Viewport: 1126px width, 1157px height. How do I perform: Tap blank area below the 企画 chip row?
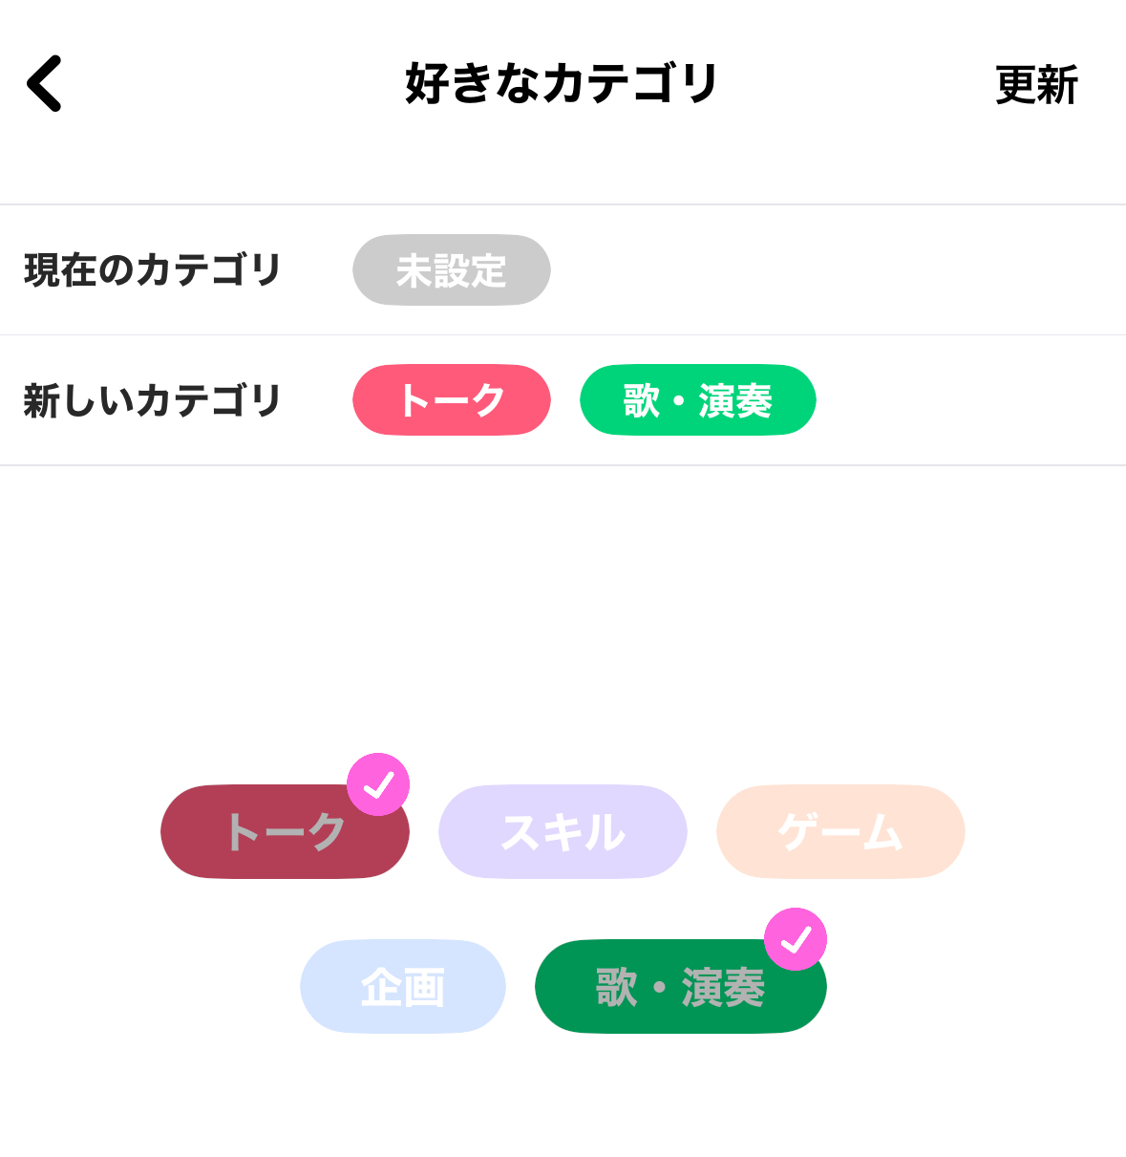(563, 1099)
